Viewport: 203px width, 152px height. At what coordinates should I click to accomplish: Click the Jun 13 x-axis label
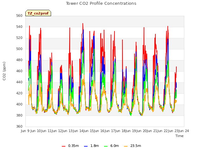click(x=67, y=131)
